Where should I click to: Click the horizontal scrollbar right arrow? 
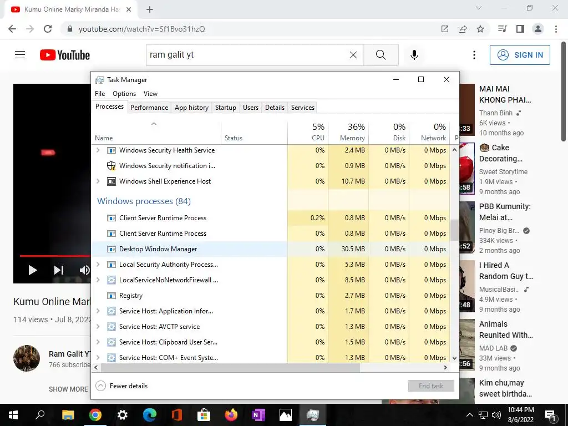[x=445, y=367]
